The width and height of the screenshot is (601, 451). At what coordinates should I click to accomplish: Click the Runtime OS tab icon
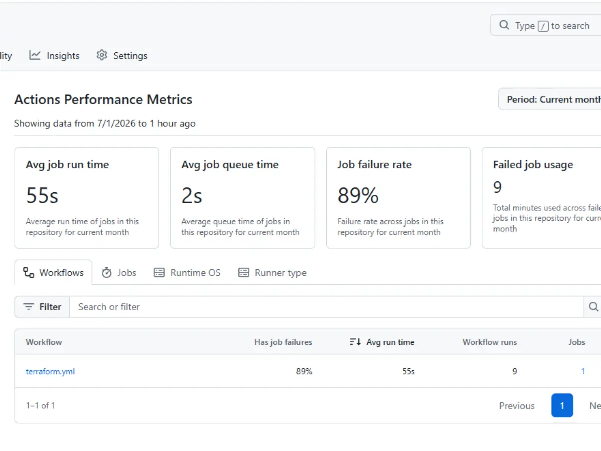[159, 273]
